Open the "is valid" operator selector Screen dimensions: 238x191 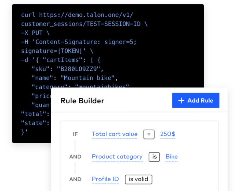(x=138, y=179)
